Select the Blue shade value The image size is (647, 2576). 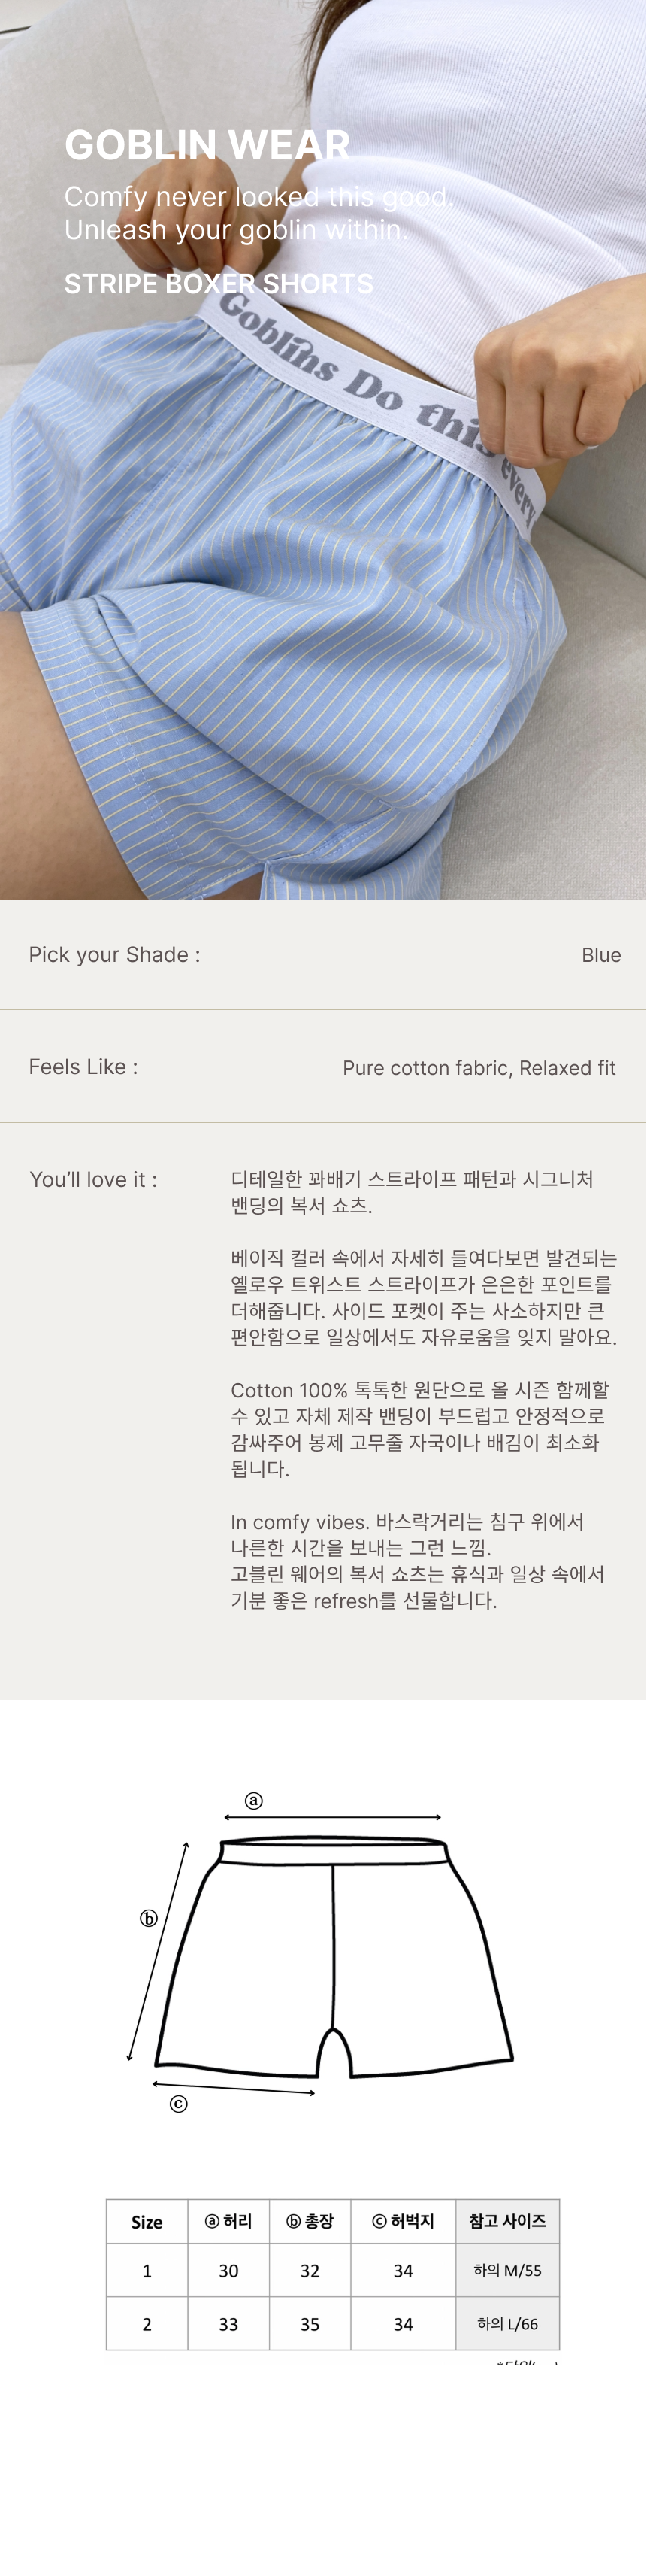pyautogui.click(x=601, y=955)
